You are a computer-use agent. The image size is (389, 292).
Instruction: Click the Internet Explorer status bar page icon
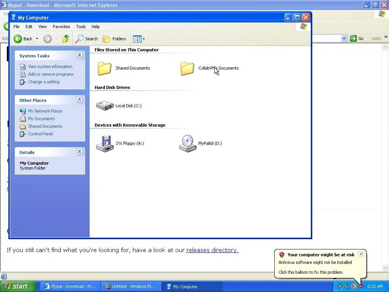coord(3,276)
